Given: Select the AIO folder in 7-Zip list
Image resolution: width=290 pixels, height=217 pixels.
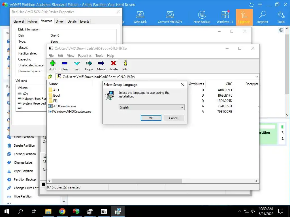Looking at the screenshot, I should coord(54,90).
